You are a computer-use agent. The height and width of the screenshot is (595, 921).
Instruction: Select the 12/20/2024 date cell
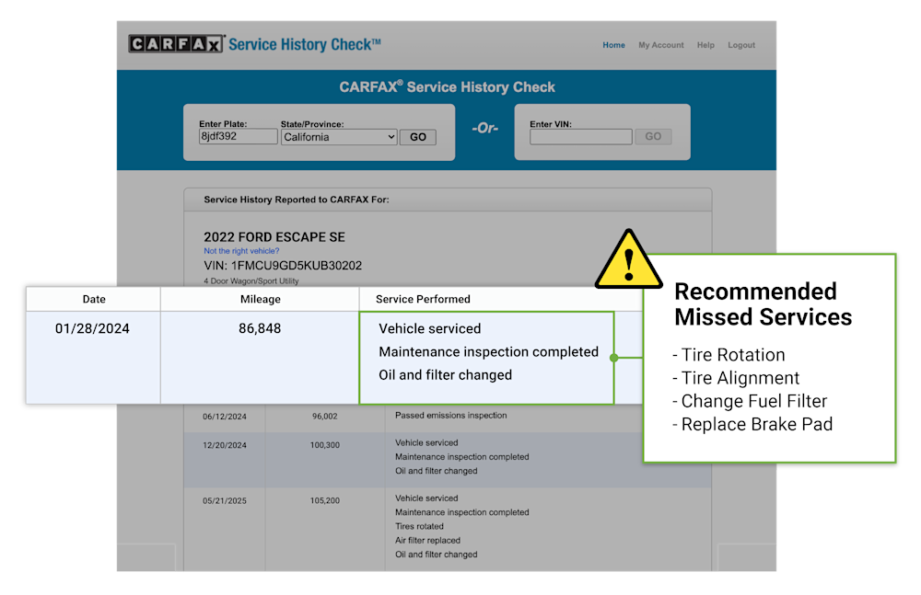coord(225,445)
